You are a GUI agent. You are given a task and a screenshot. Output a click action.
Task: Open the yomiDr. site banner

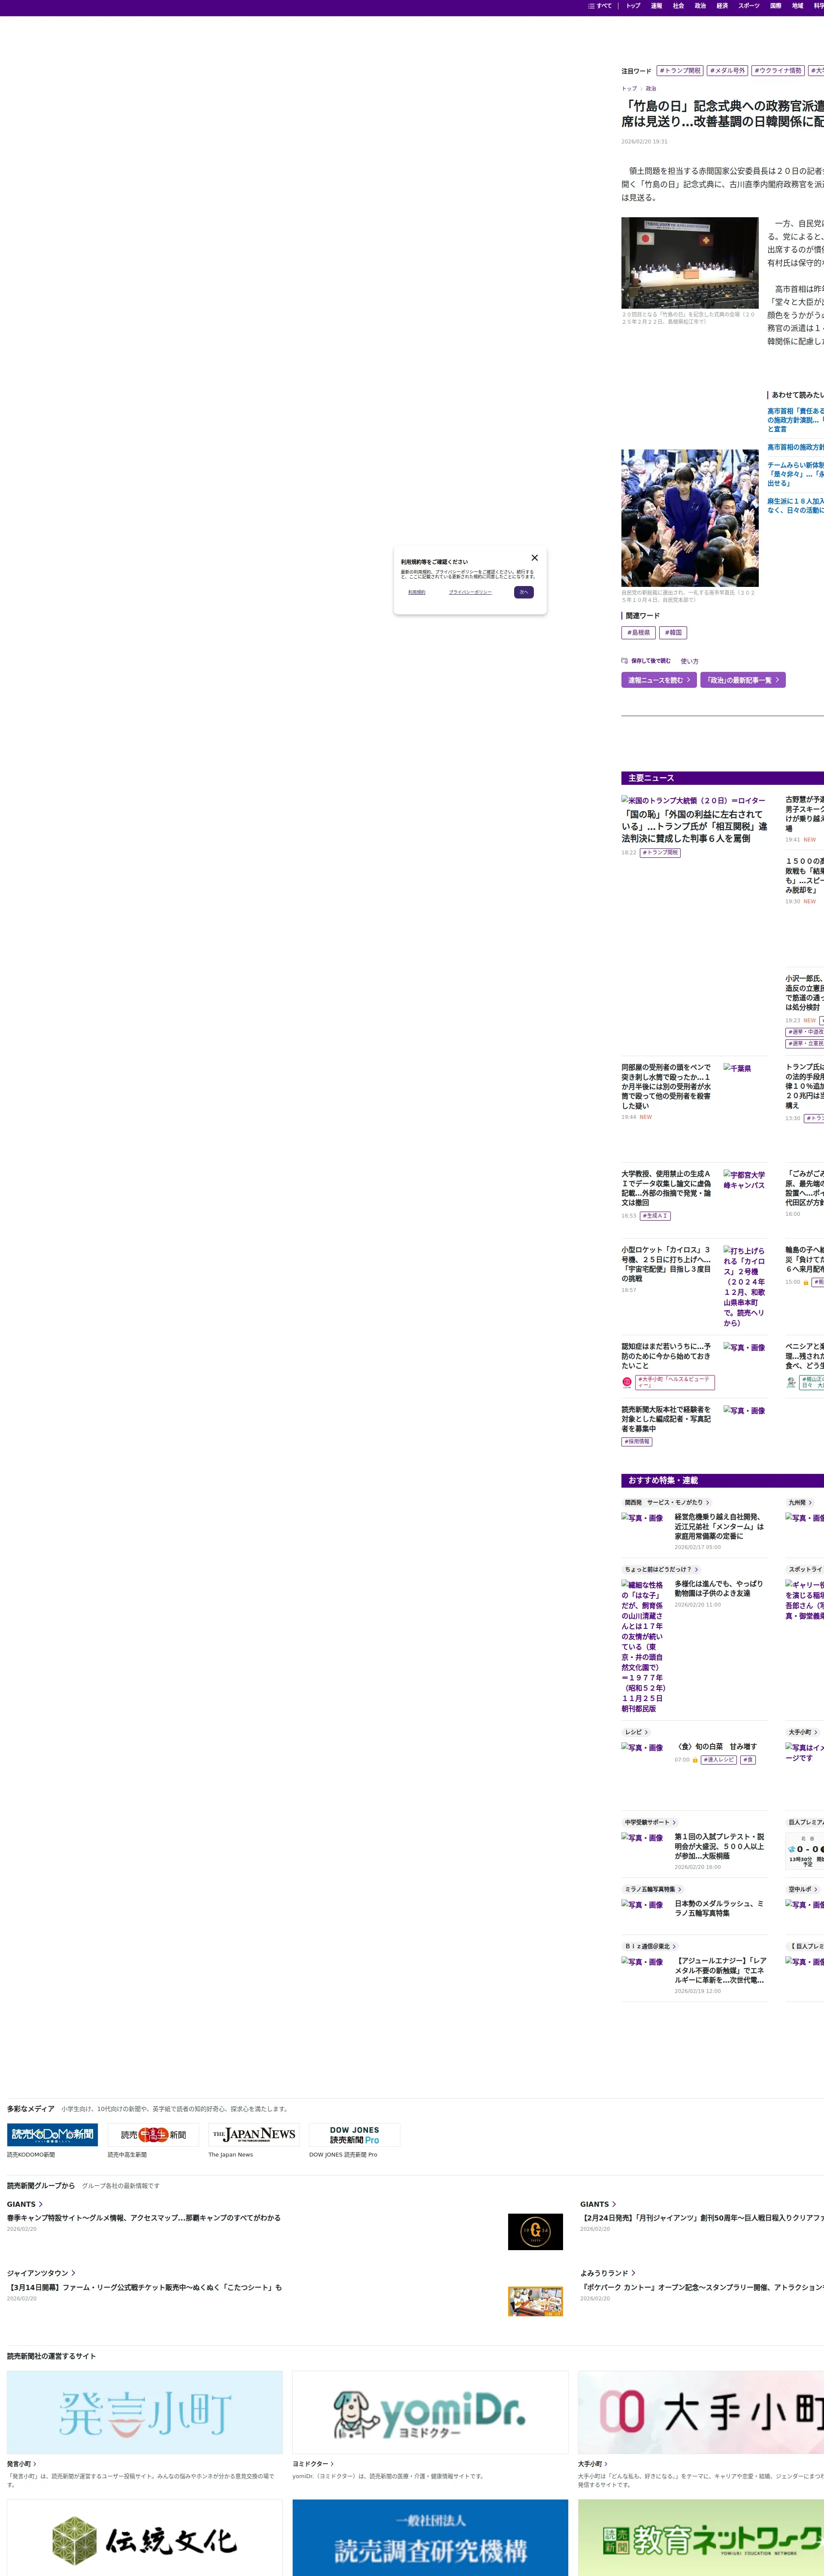tap(430, 2412)
